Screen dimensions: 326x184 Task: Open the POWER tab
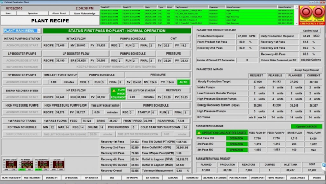(x=317, y=178)
